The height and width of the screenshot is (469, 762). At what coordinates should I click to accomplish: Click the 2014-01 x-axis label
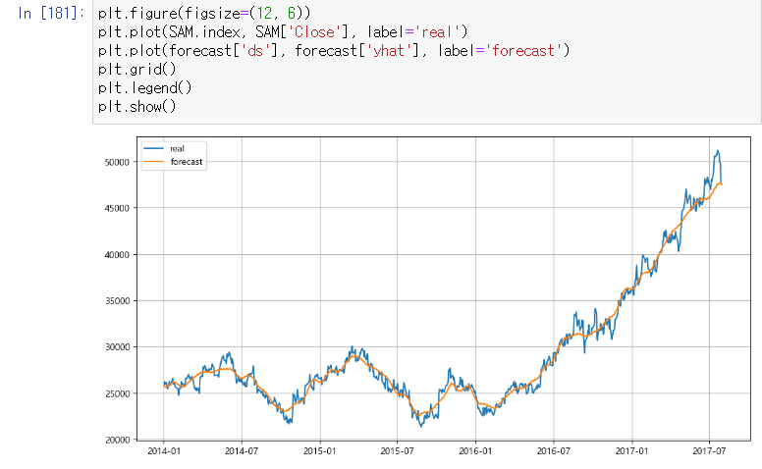click(164, 451)
